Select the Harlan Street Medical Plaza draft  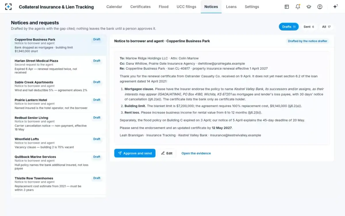tap(59, 67)
